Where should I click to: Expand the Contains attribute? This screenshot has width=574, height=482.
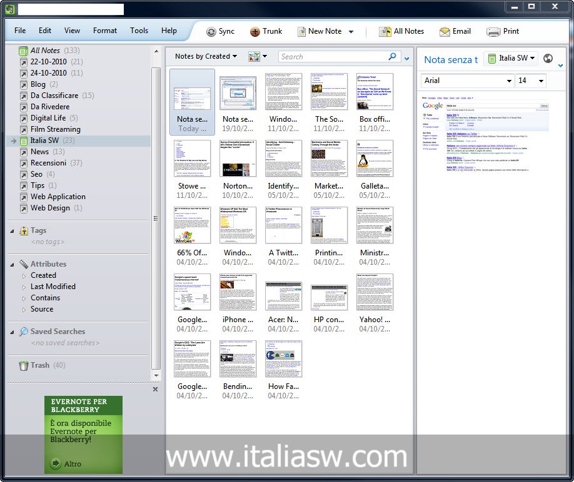pyautogui.click(x=24, y=298)
